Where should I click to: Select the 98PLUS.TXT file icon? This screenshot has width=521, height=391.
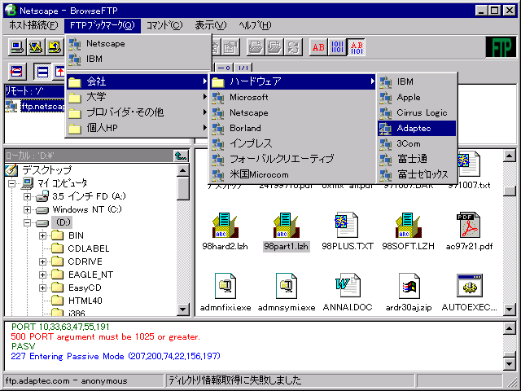pos(348,231)
